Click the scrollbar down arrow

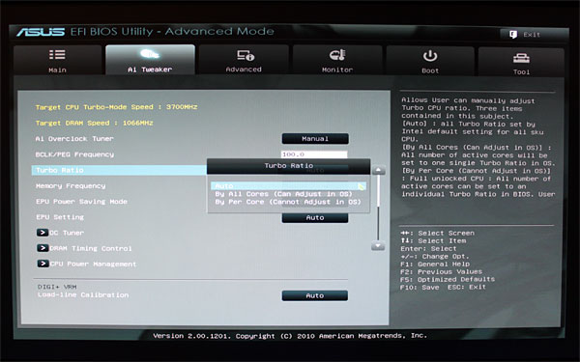(378, 246)
